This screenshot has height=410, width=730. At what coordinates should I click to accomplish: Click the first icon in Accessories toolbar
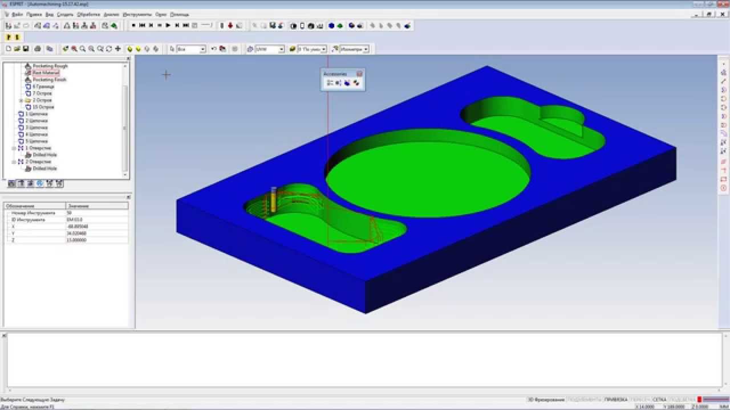[x=330, y=83]
